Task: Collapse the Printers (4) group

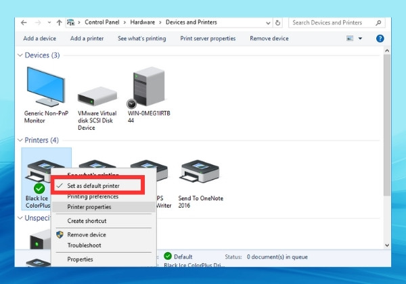Action: [x=20, y=140]
